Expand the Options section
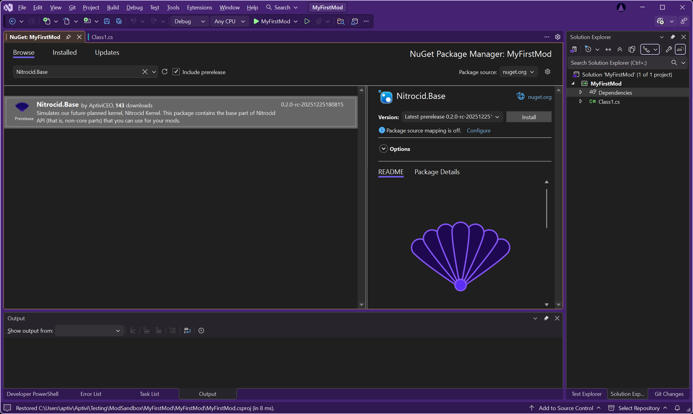Image resolution: width=693 pixels, height=414 pixels. pyautogui.click(x=383, y=149)
